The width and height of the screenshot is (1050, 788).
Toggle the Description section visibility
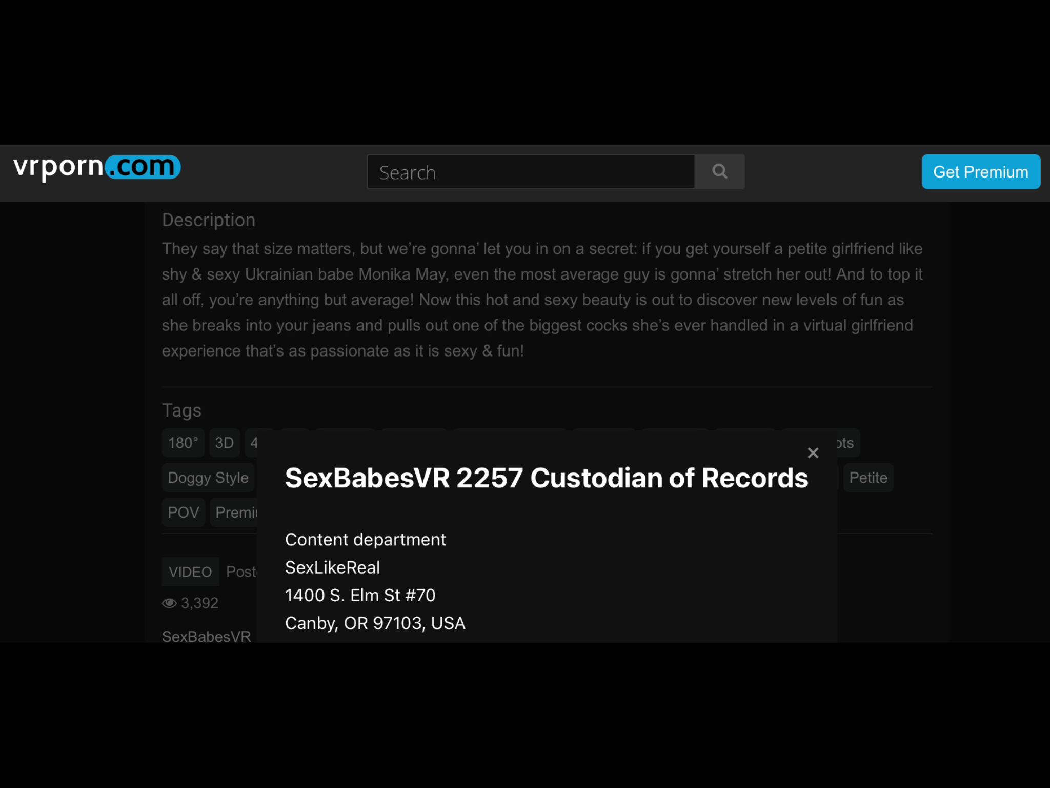[x=208, y=220]
